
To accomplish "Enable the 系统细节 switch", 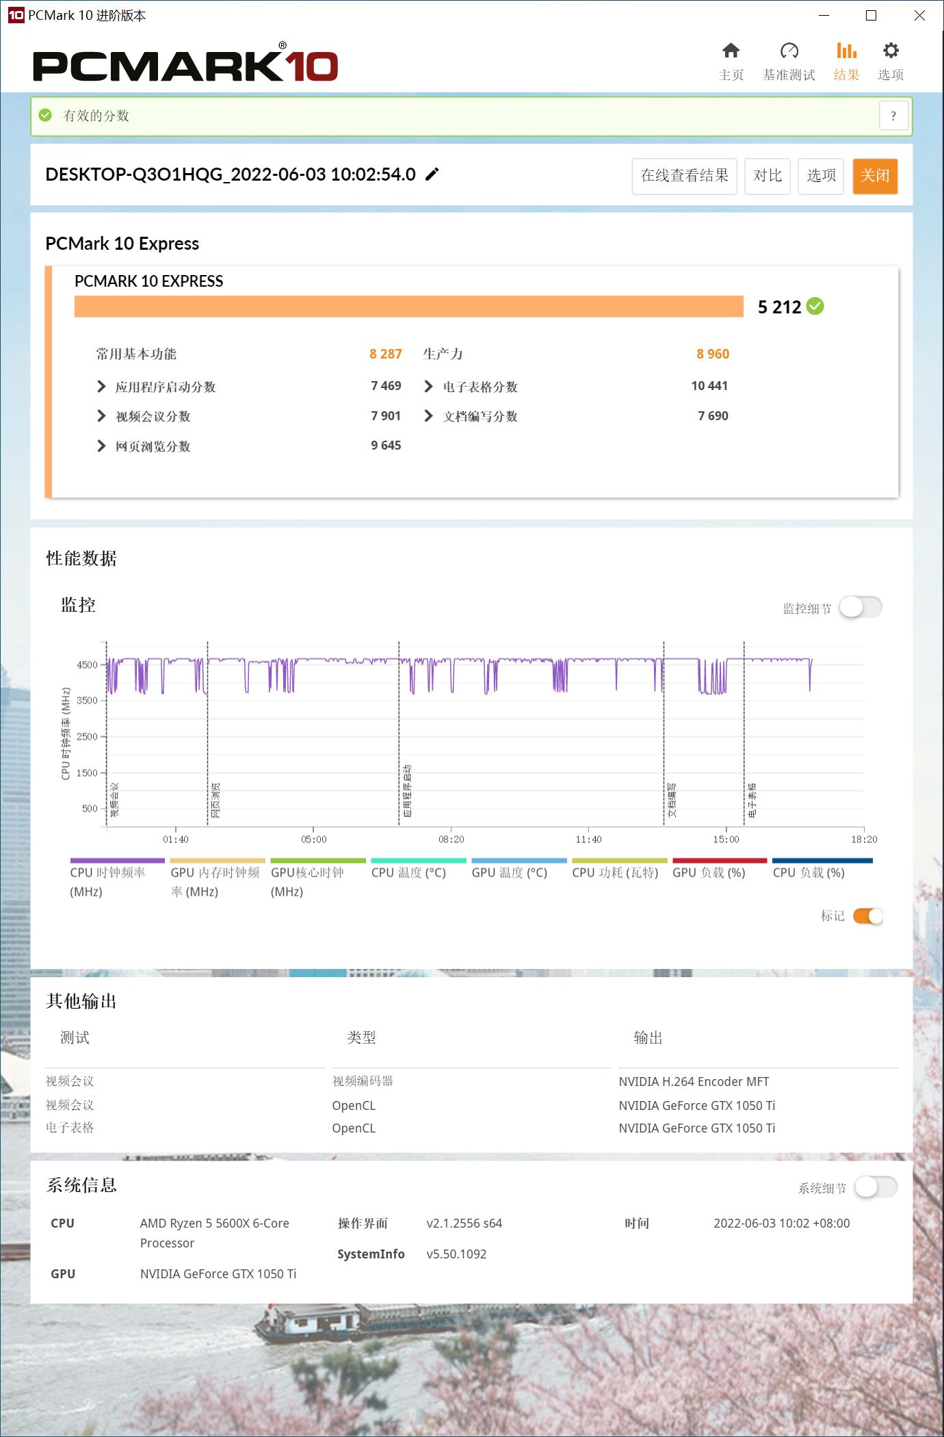I will (876, 1187).
